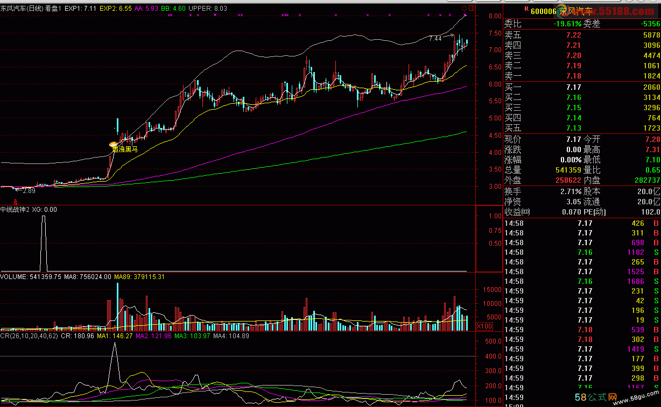Select the AA: 5.93 readout
The image size is (661, 407).
coord(147,9)
